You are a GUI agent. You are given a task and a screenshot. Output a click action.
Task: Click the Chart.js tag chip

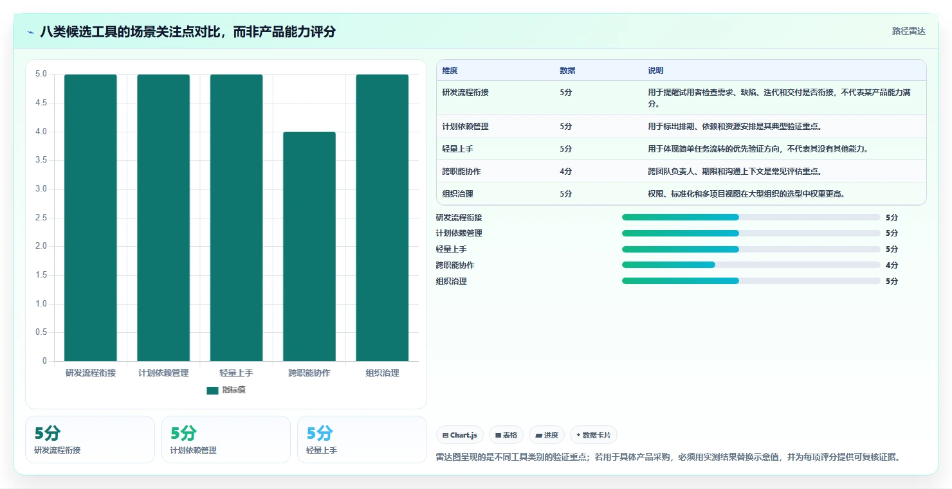coord(460,435)
